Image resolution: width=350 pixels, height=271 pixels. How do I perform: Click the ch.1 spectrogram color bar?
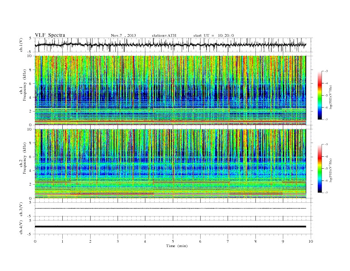pos(320,95)
